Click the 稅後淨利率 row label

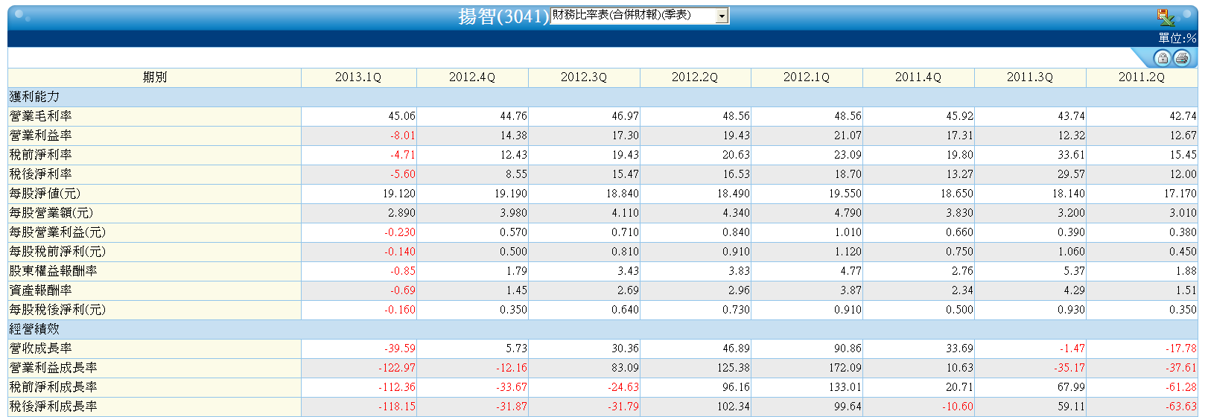click(x=41, y=174)
